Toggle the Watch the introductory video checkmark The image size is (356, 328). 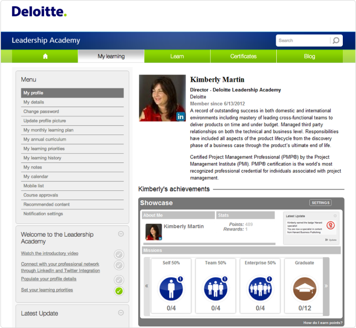point(119,254)
